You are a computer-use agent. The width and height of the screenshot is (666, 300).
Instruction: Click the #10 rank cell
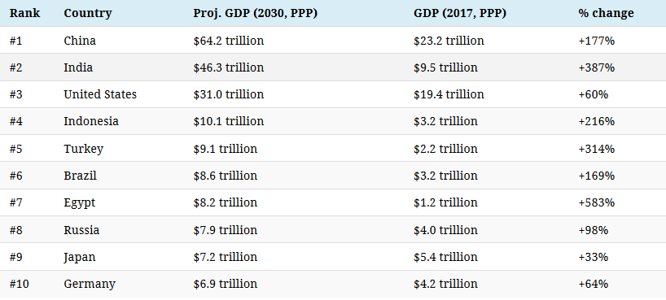(19, 284)
